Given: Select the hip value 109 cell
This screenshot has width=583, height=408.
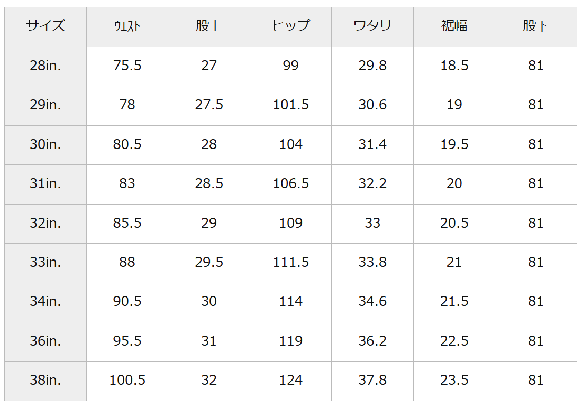Looking at the screenshot, I should point(290,223).
